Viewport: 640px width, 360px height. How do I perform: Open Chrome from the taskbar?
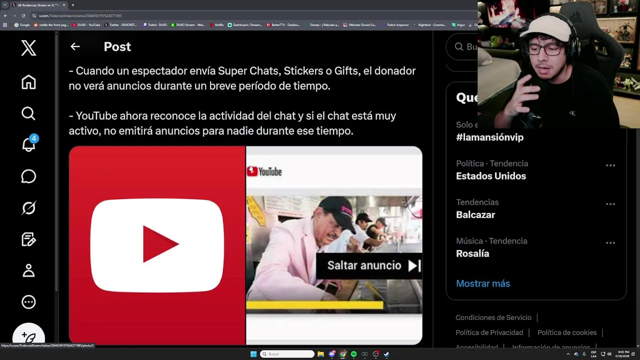click(343, 354)
